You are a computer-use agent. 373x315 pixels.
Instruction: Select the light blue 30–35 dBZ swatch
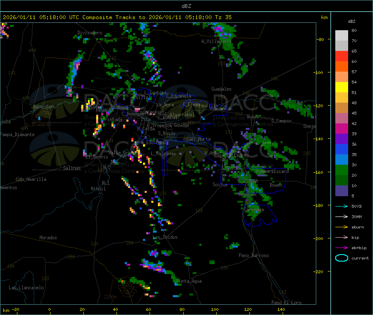click(x=342, y=160)
